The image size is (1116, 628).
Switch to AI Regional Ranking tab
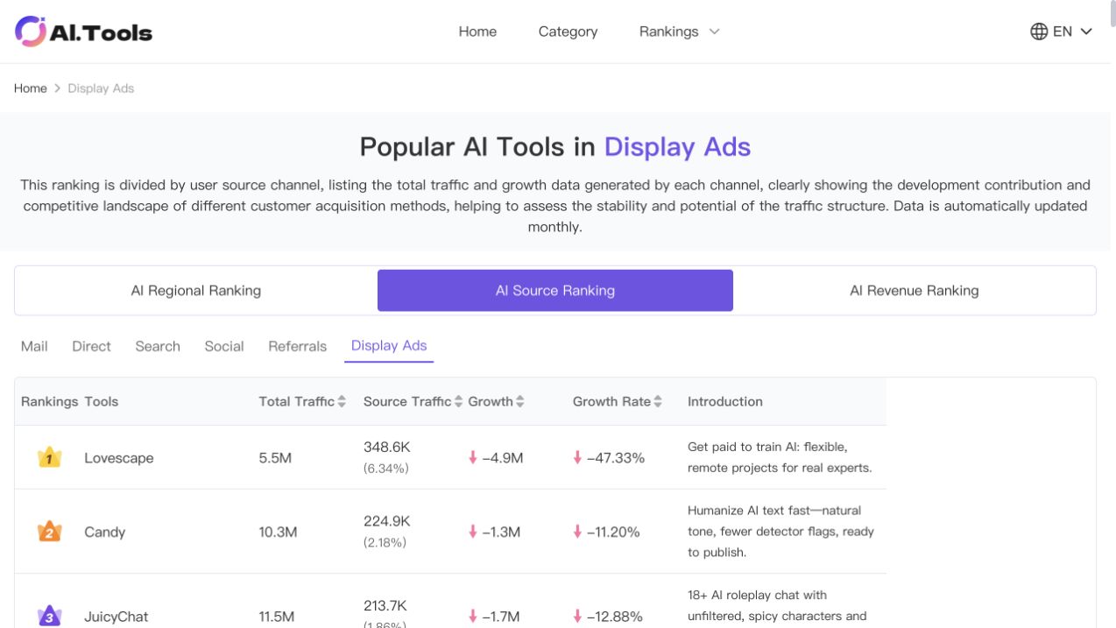coord(196,291)
